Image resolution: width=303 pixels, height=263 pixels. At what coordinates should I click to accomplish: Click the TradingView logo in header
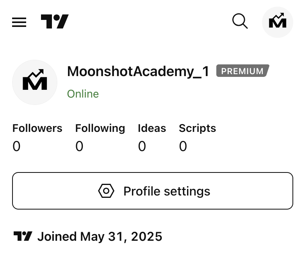pos(55,22)
